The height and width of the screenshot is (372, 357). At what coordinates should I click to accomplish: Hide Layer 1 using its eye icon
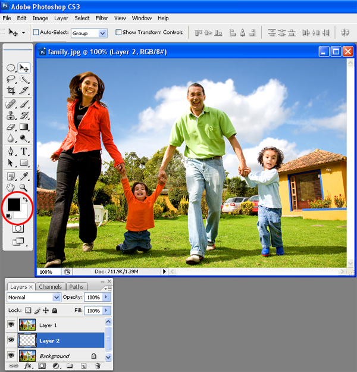click(11, 325)
